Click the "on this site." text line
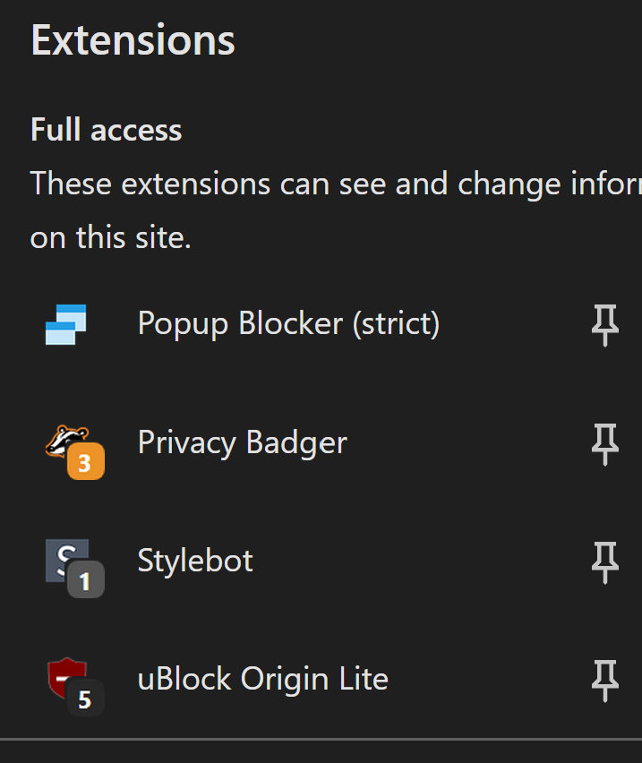The height and width of the screenshot is (763, 642). [110, 238]
